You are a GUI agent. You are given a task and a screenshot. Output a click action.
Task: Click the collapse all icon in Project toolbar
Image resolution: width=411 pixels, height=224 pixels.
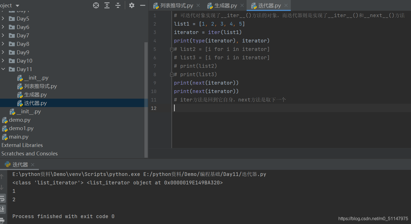[x=118, y=5]
